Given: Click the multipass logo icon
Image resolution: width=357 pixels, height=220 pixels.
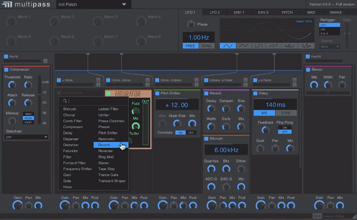Looking at the screenshot, I should coord(7,4).
